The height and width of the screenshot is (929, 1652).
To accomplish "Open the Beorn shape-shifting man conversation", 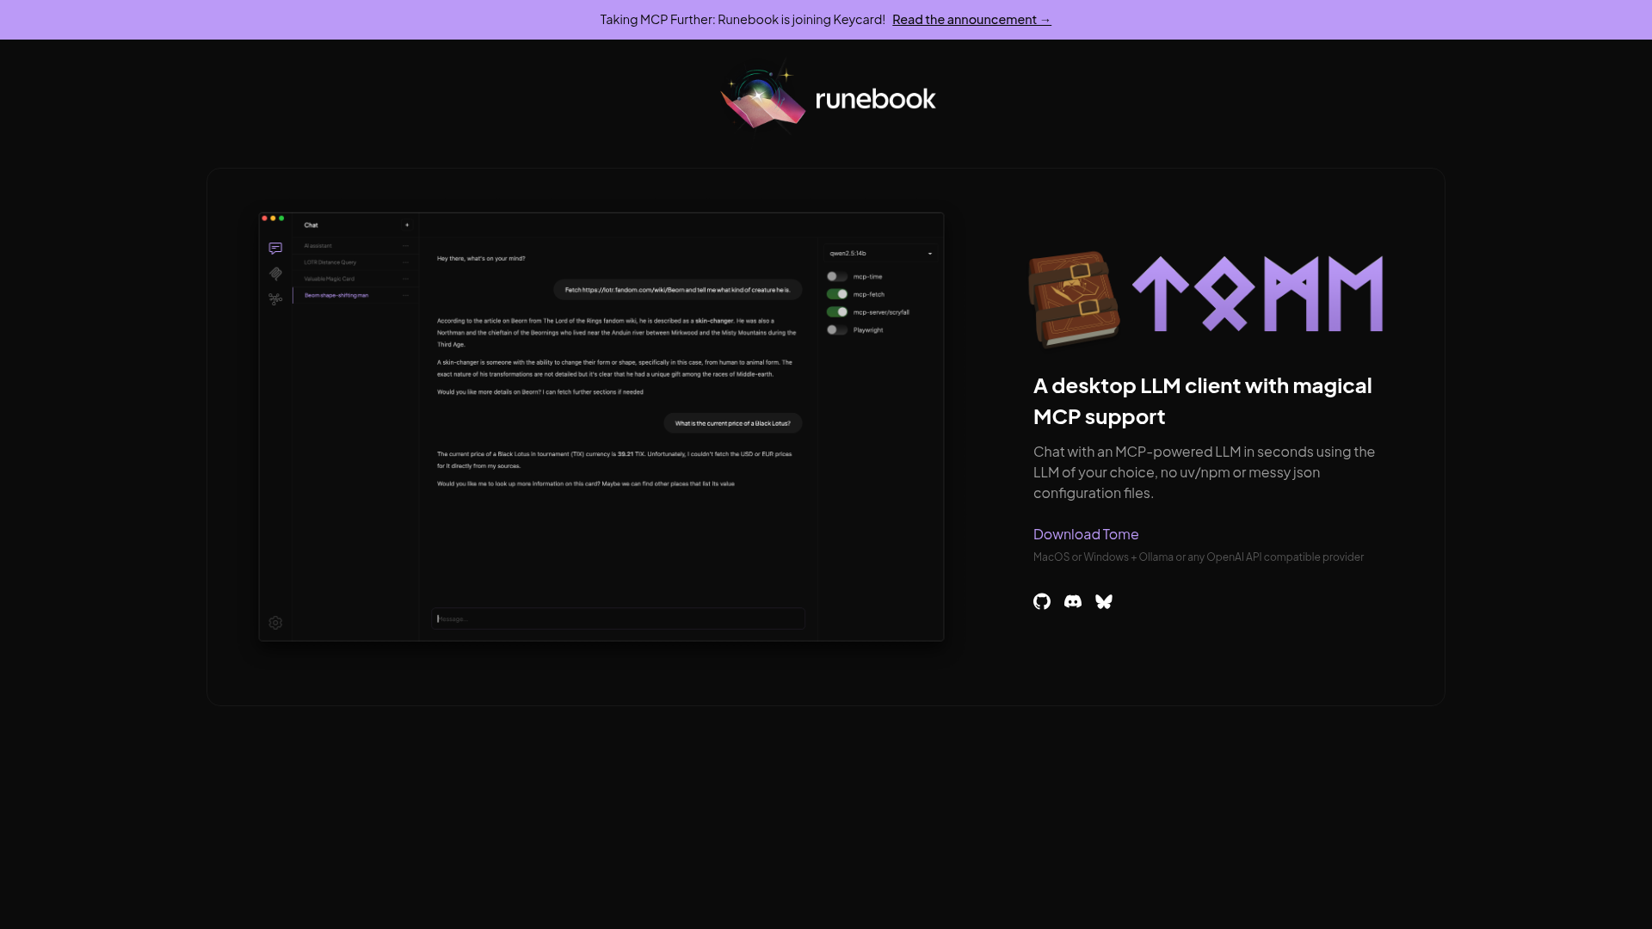I will pos(337,295).
